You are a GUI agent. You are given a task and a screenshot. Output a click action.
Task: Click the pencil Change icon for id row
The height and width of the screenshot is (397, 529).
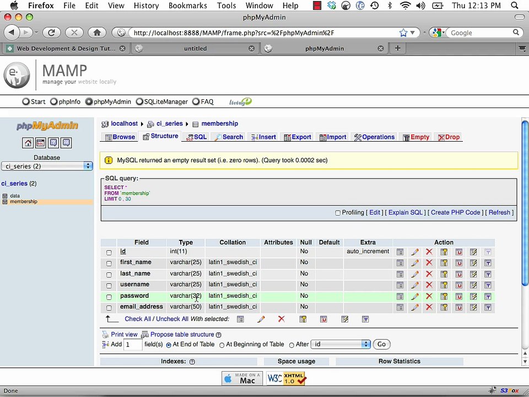point(414,252)
